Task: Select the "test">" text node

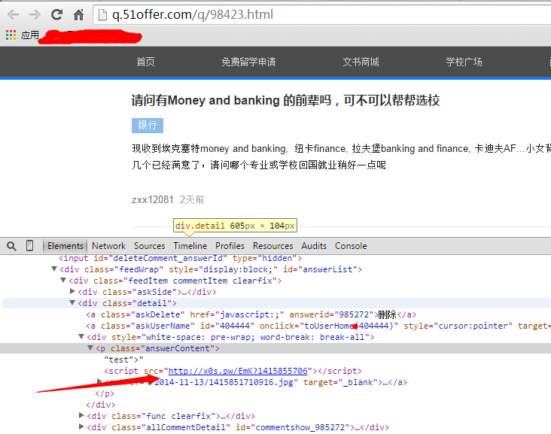Action: point(123,360)
